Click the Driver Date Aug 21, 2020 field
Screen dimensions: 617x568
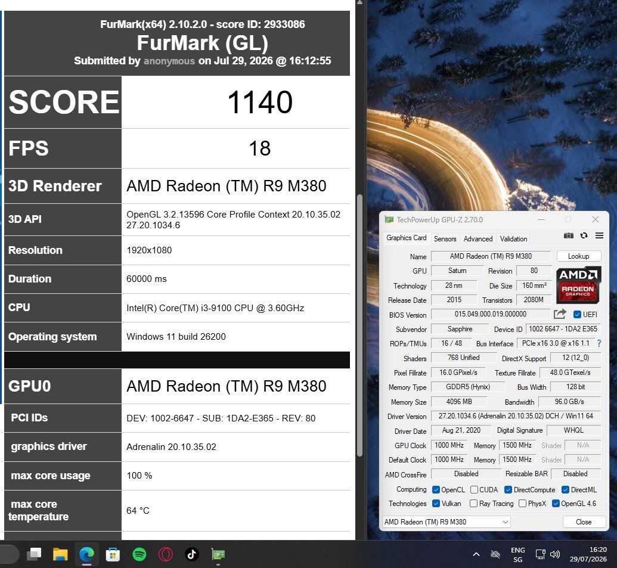click(461, 430)
